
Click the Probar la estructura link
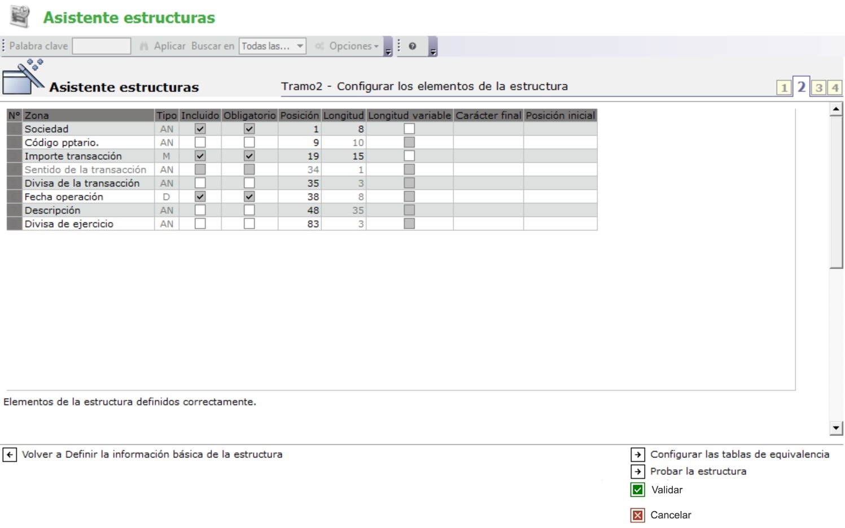coord(698,472)
